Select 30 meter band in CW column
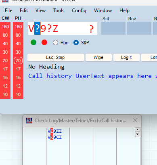The image size is (157, 165). (x=5, y=52)
